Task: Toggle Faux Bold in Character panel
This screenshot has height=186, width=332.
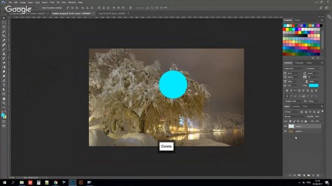Action: 287,91
